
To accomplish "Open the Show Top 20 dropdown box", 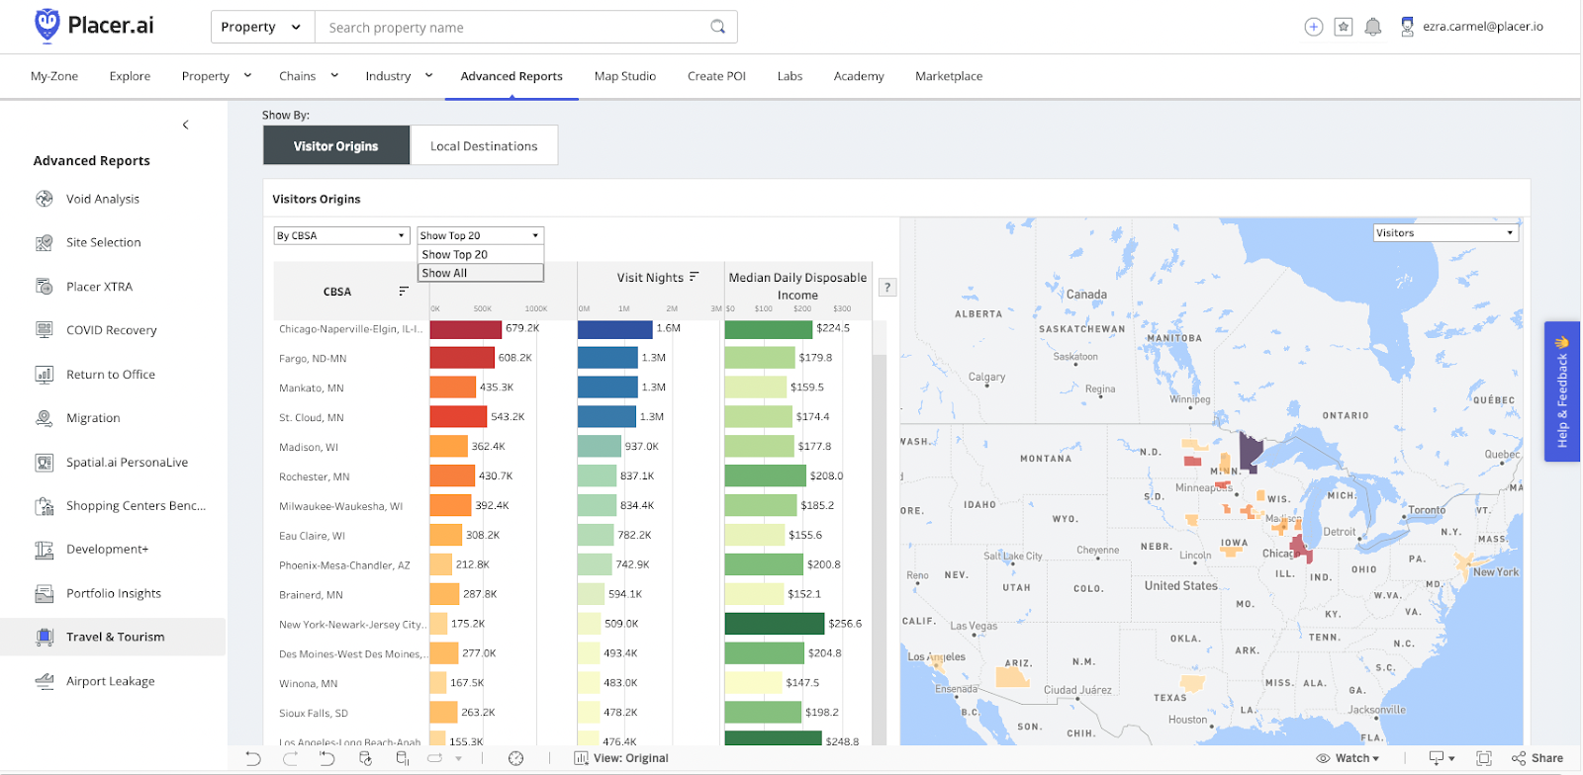I will (x=481, y=235).
